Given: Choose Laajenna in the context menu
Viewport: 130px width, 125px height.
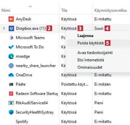Looking at the screenshot, I should [85, 36].
